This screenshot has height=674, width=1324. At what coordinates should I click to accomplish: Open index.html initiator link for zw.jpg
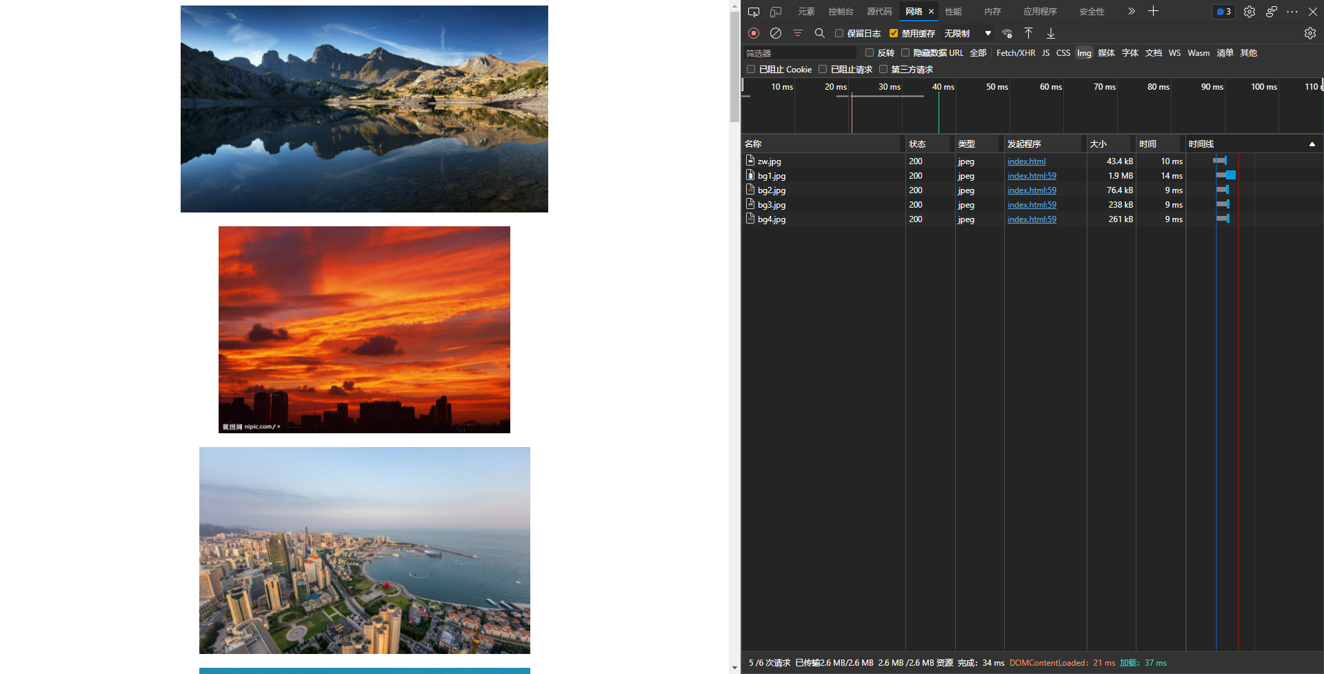tap(1026, 161)
